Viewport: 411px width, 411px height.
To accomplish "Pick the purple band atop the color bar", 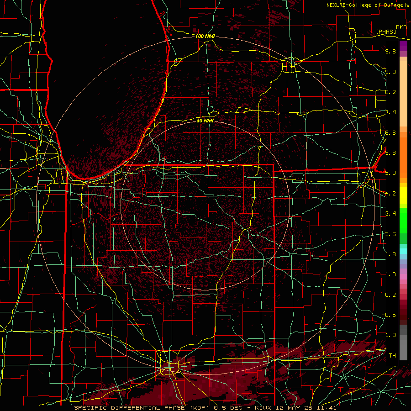I will (403, 46).
